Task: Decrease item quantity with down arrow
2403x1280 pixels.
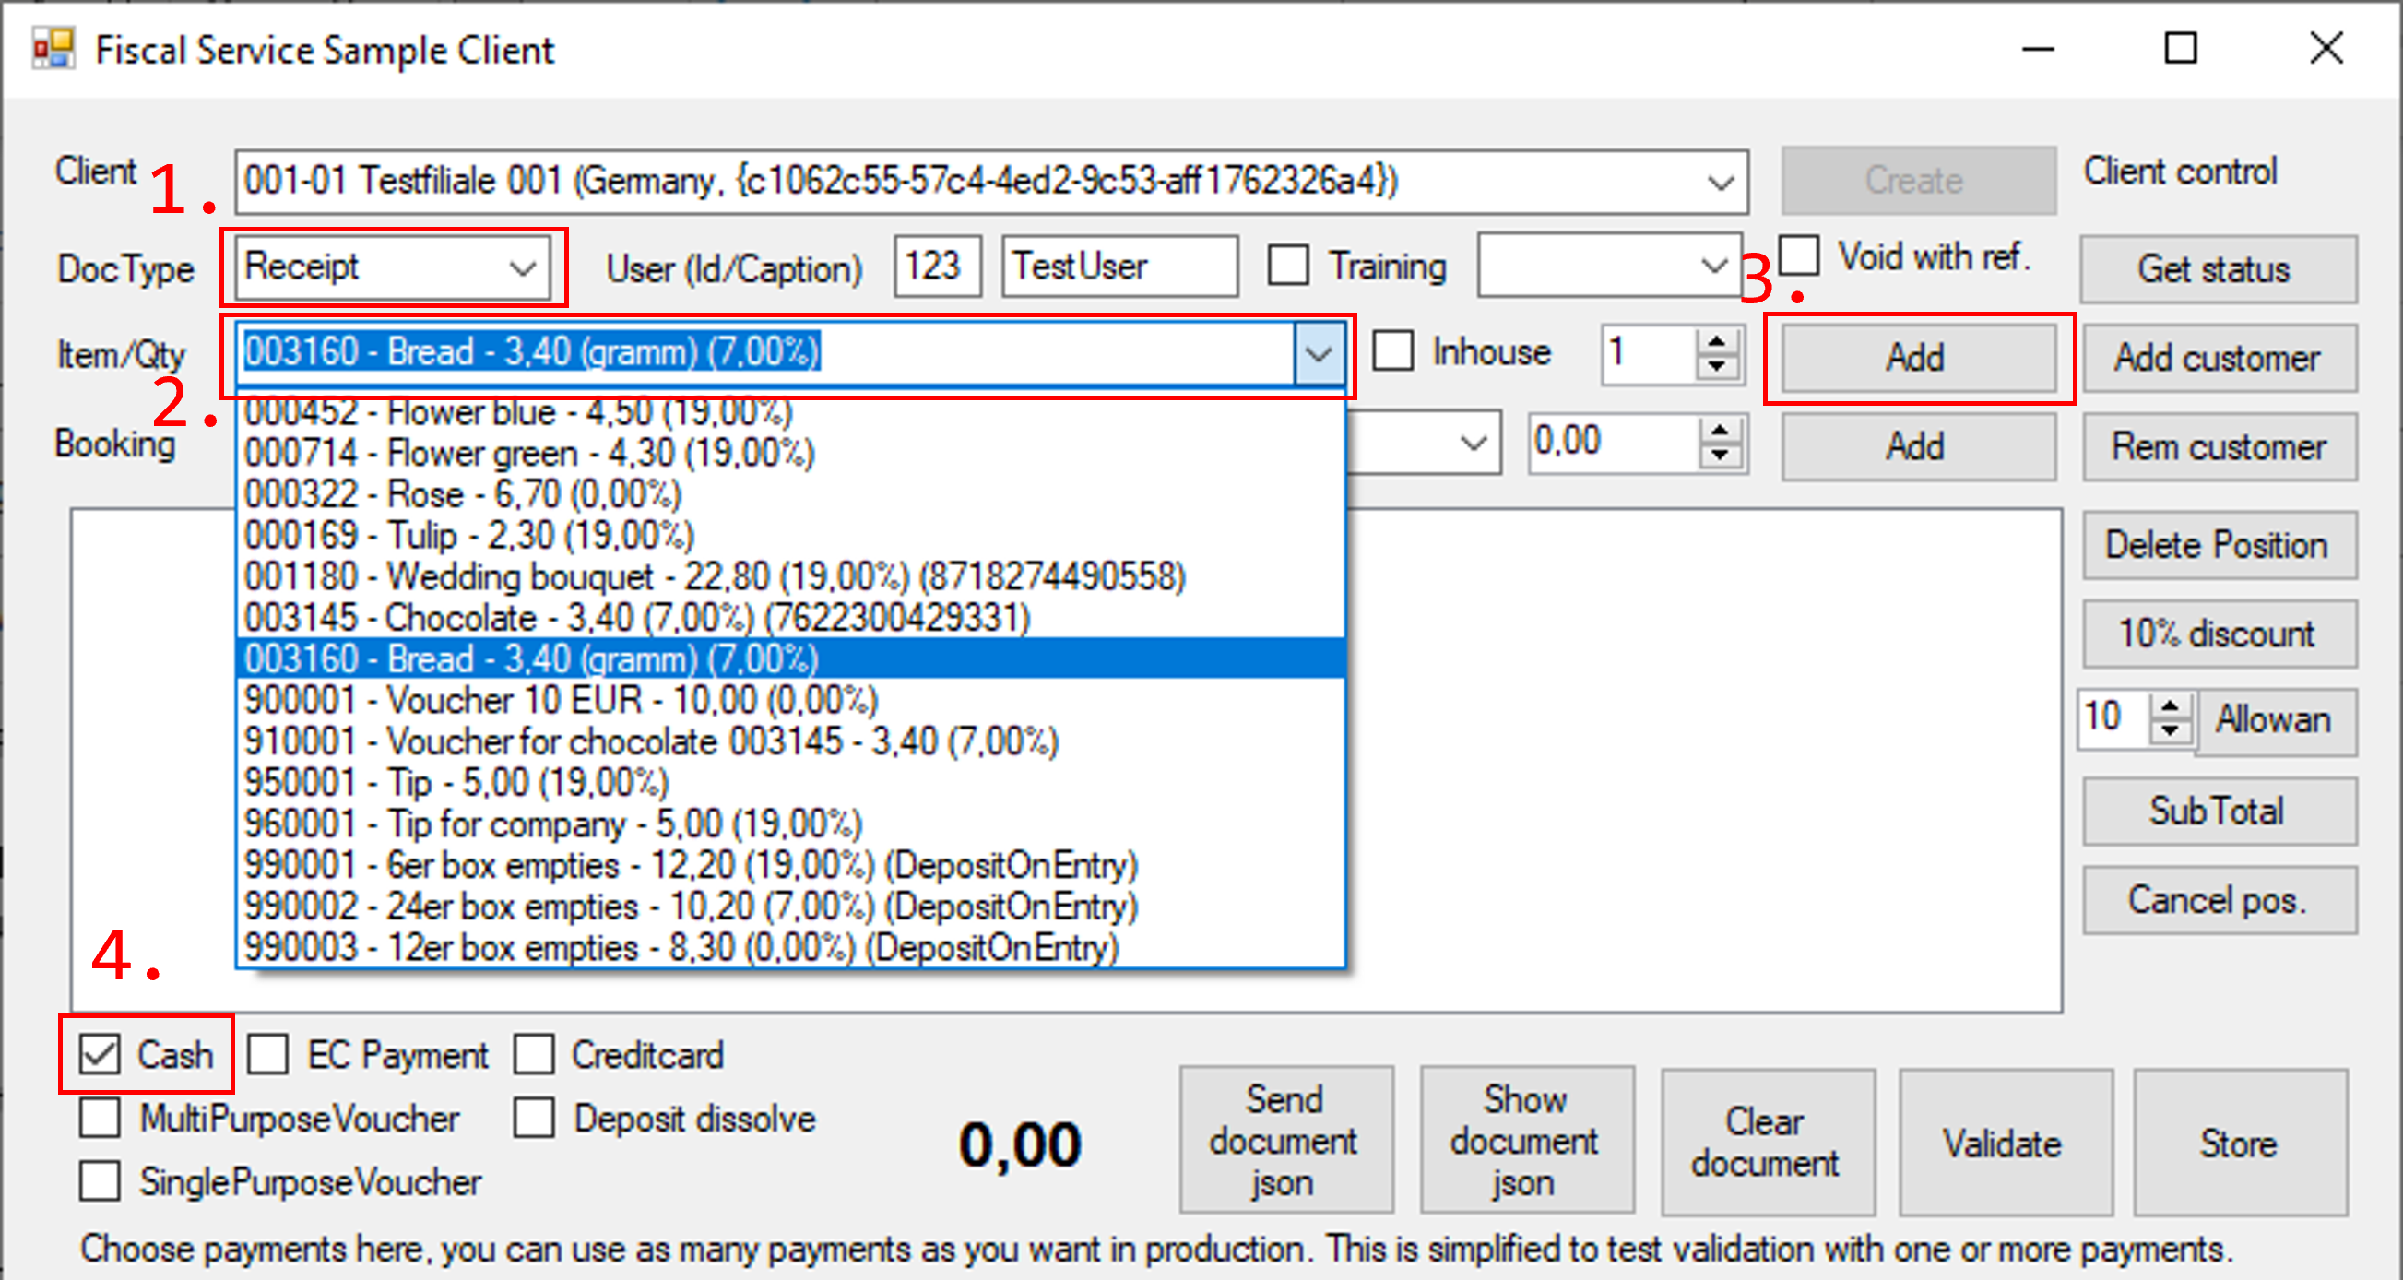Action: pos(1716,367)
